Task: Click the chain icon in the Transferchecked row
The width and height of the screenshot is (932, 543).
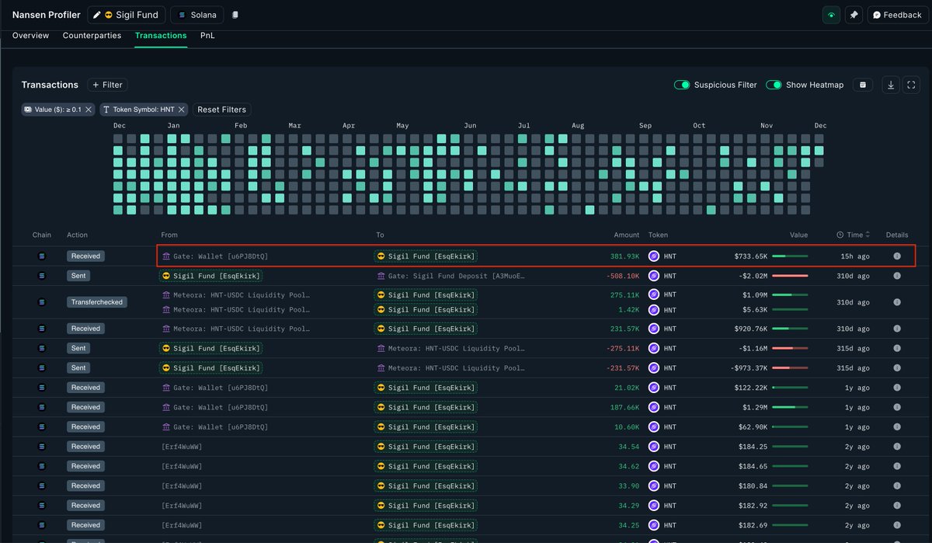Action: click(x=42, y=302)
